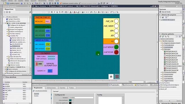Open the zoom percentage dropdown

click(x=145, y=82)
